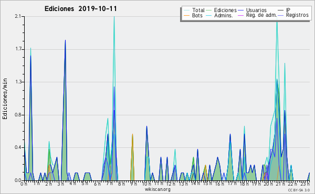Screen dimensions: 315x194
Task: Click the 'IP' legend label
Action: 288,10
